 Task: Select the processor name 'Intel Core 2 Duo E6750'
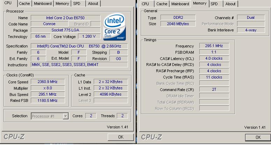click(65, 18)
